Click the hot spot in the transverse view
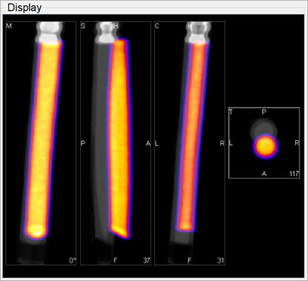The height and width of the screenshot is (281, 308). (265, 147)
